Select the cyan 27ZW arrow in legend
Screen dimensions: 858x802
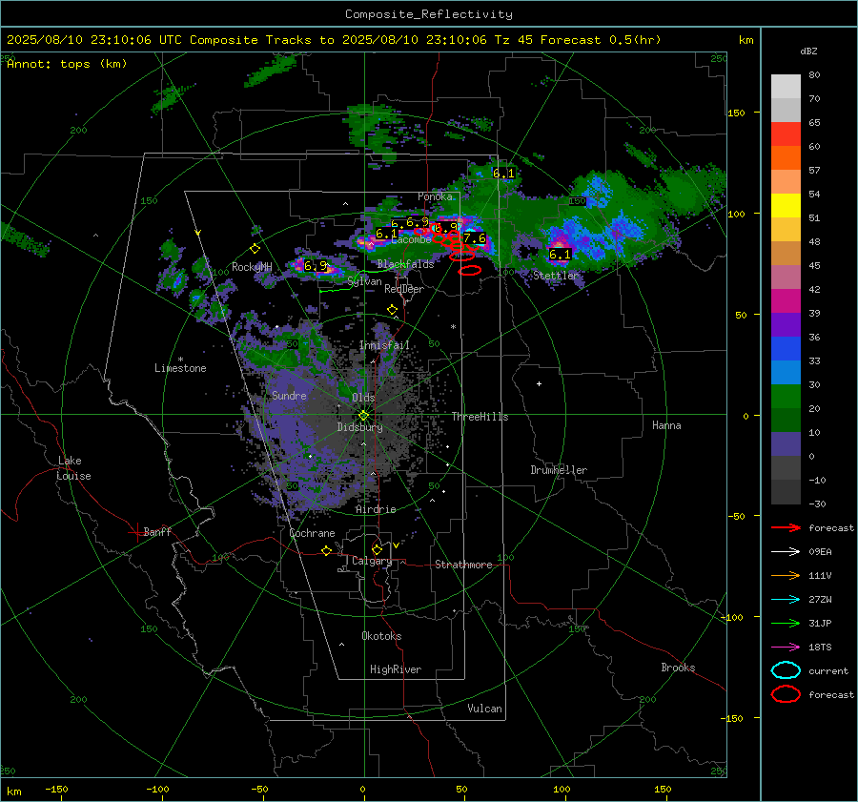tap(786, 600)
